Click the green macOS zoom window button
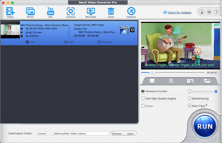The image size is (222, 143). tap(12, 3)
